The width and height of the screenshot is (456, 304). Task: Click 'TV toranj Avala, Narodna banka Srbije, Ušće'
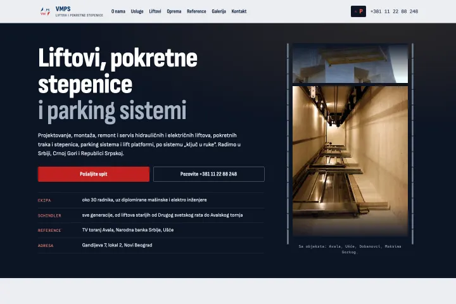[x=128, y=230]
